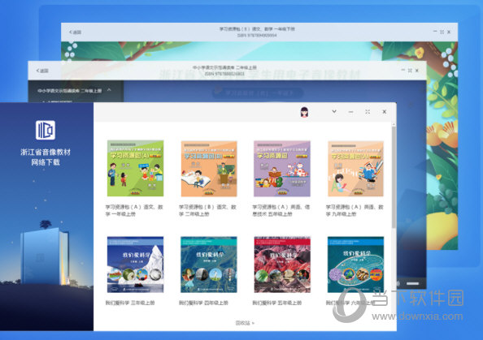Minimize the rear 一年级下册 window

click(x=435, y=32)
